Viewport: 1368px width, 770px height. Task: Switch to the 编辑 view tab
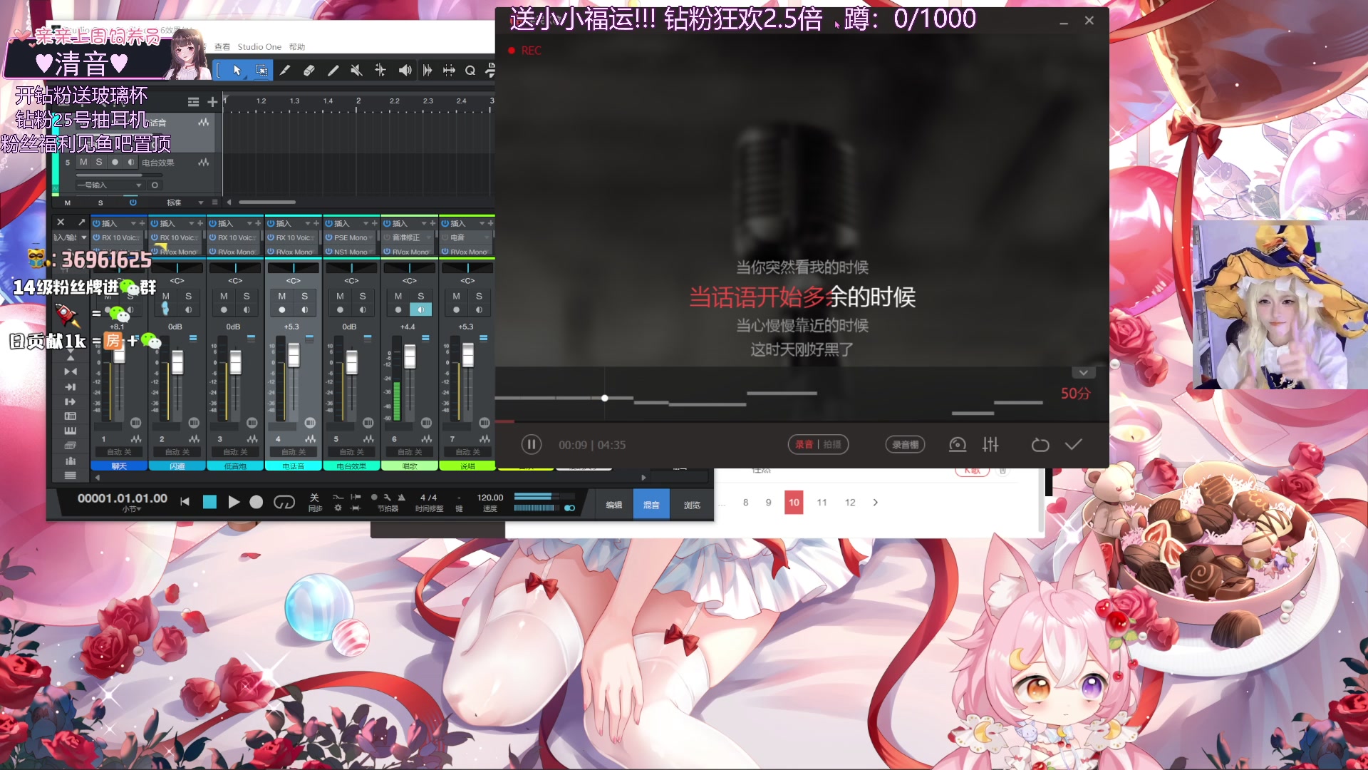[x=614, y=505]
